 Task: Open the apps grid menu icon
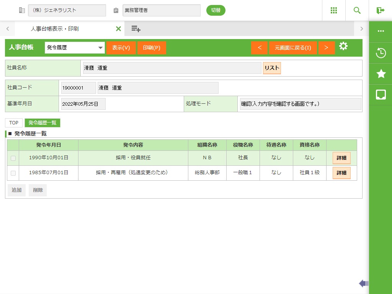coord(333,10)
